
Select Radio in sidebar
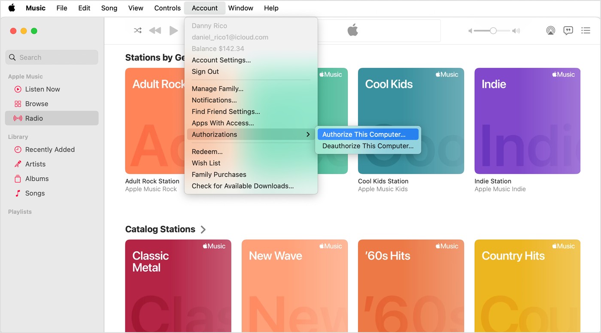pyautogui.click(x=52, y=118)
